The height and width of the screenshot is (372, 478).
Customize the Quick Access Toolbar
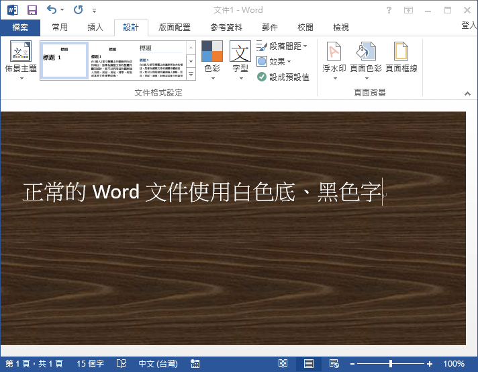(94, 11)
